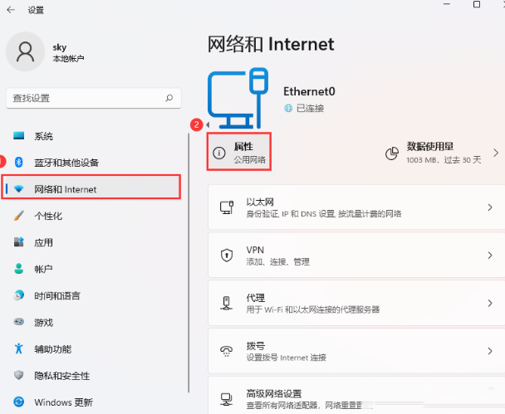Click the 设置 window title text

tap(36, 10)
